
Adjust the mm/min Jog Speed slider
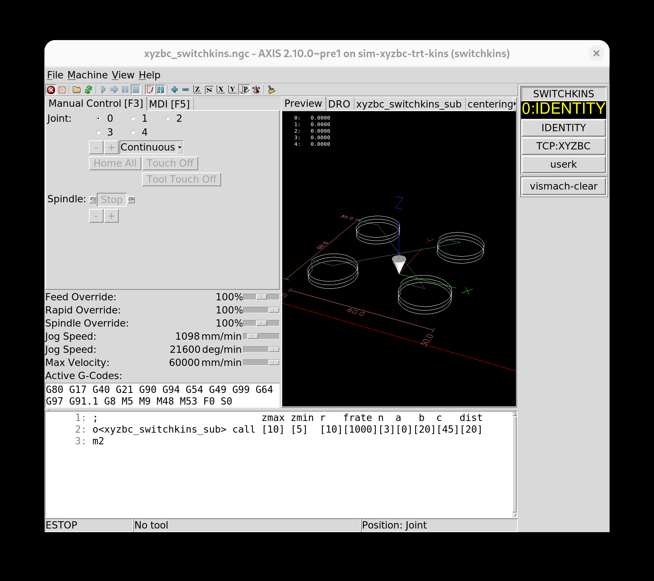pos(261,336)
